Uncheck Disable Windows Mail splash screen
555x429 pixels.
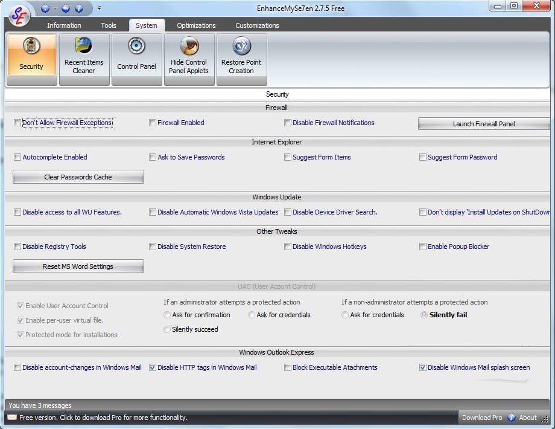(423, 367)
